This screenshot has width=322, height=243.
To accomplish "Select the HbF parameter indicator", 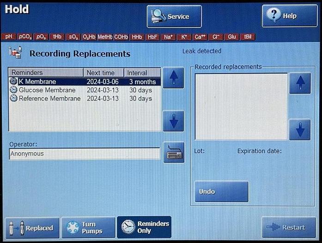I will pos(152,37).
